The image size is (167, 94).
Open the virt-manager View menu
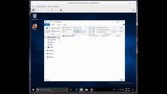point(49,7)
